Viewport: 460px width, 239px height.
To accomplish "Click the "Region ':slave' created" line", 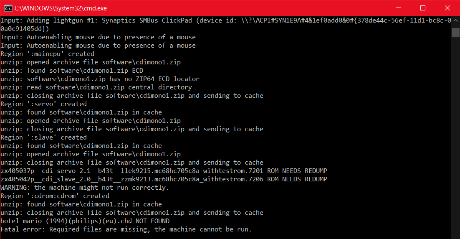I will [x=44, y=137].
